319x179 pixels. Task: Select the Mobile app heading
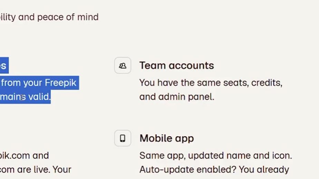click(x=167, y=138)
